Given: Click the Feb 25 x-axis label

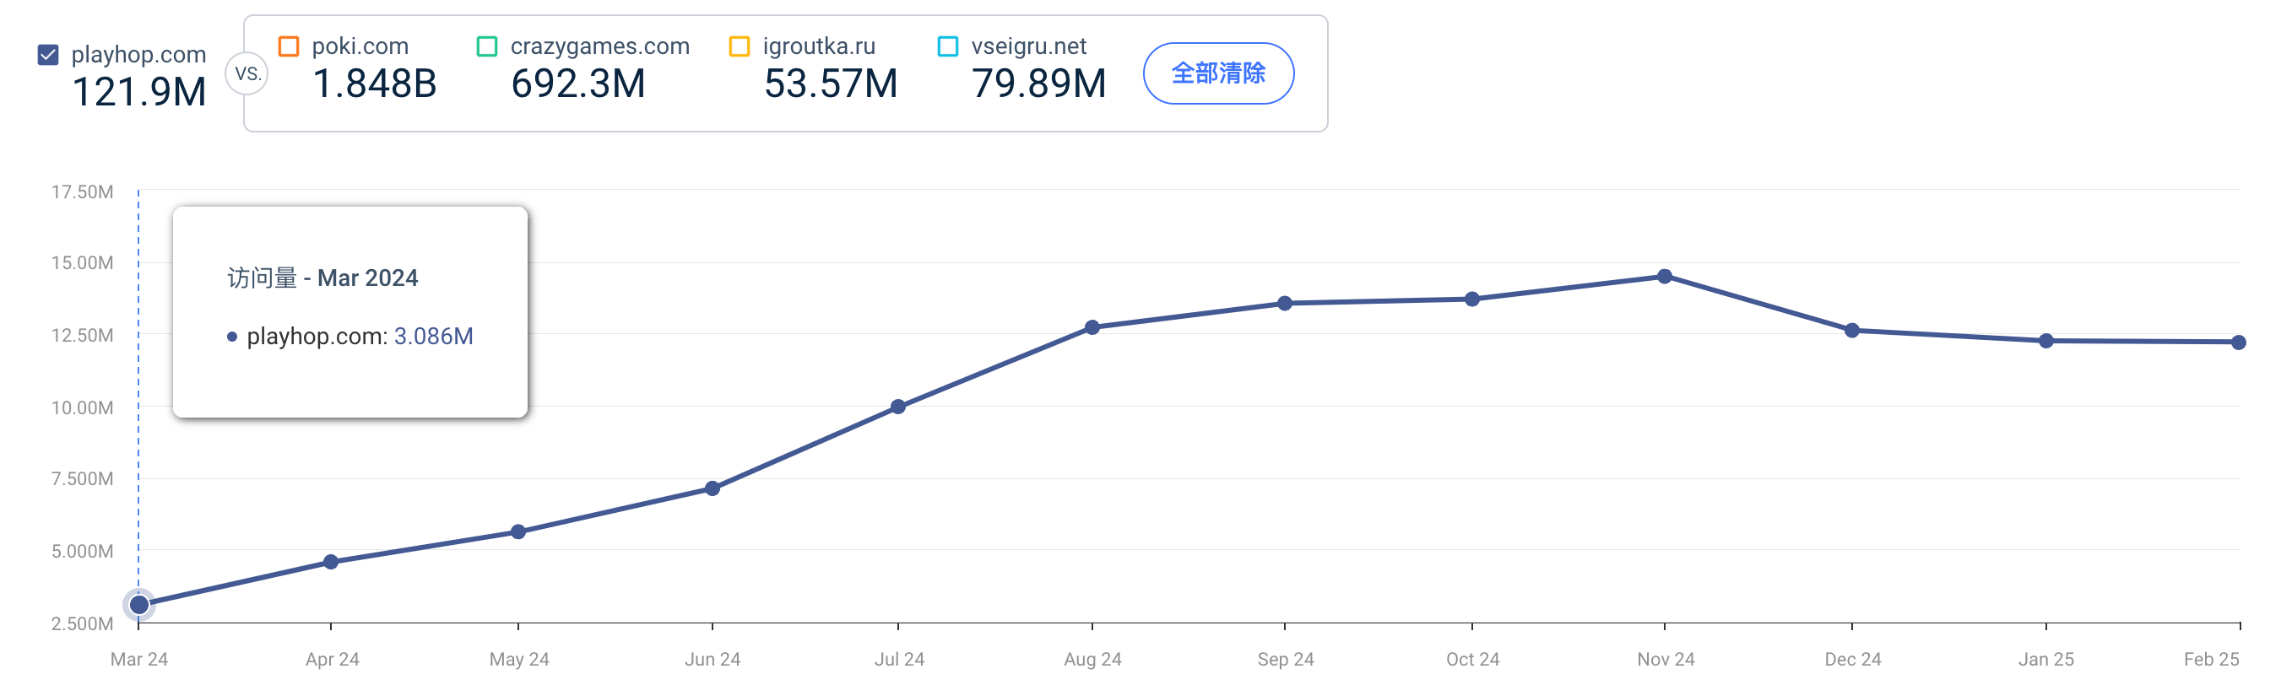Looking at the screenshot, I should coord(2211,660).
